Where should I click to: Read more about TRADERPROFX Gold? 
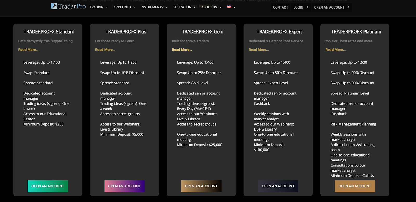(182, 50)
